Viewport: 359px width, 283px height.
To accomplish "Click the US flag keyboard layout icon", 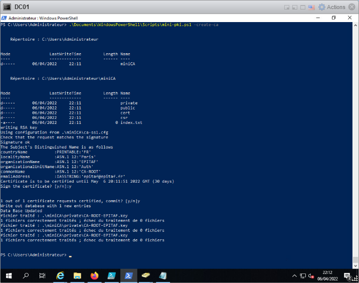I will 311,7.
